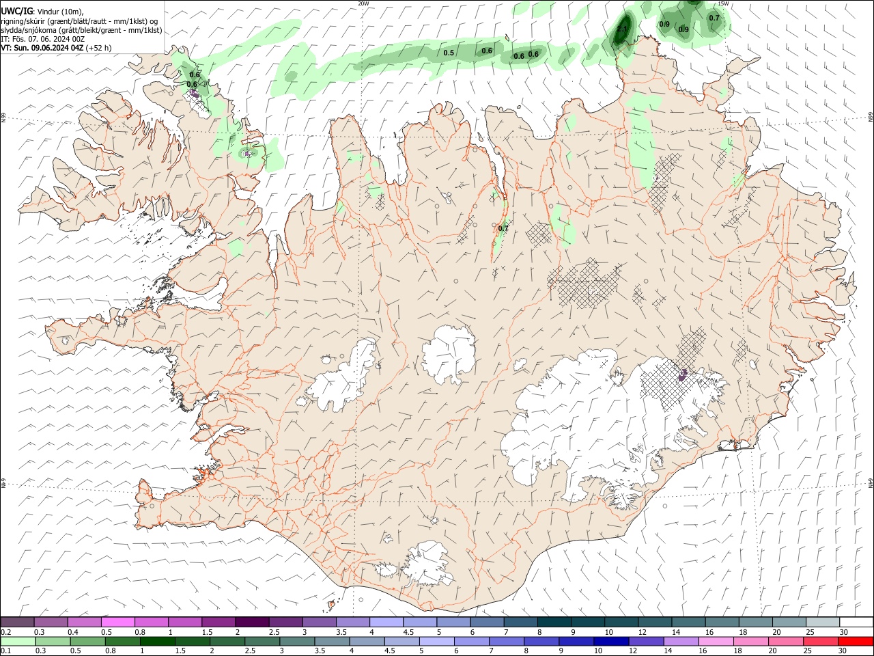Click the 15W longitude label
Image resolution: width=874 pixels, height=656 pixels.
tap(723, 3)
